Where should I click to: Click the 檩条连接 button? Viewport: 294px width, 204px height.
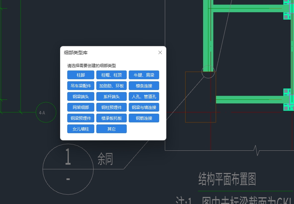[144, 86]
